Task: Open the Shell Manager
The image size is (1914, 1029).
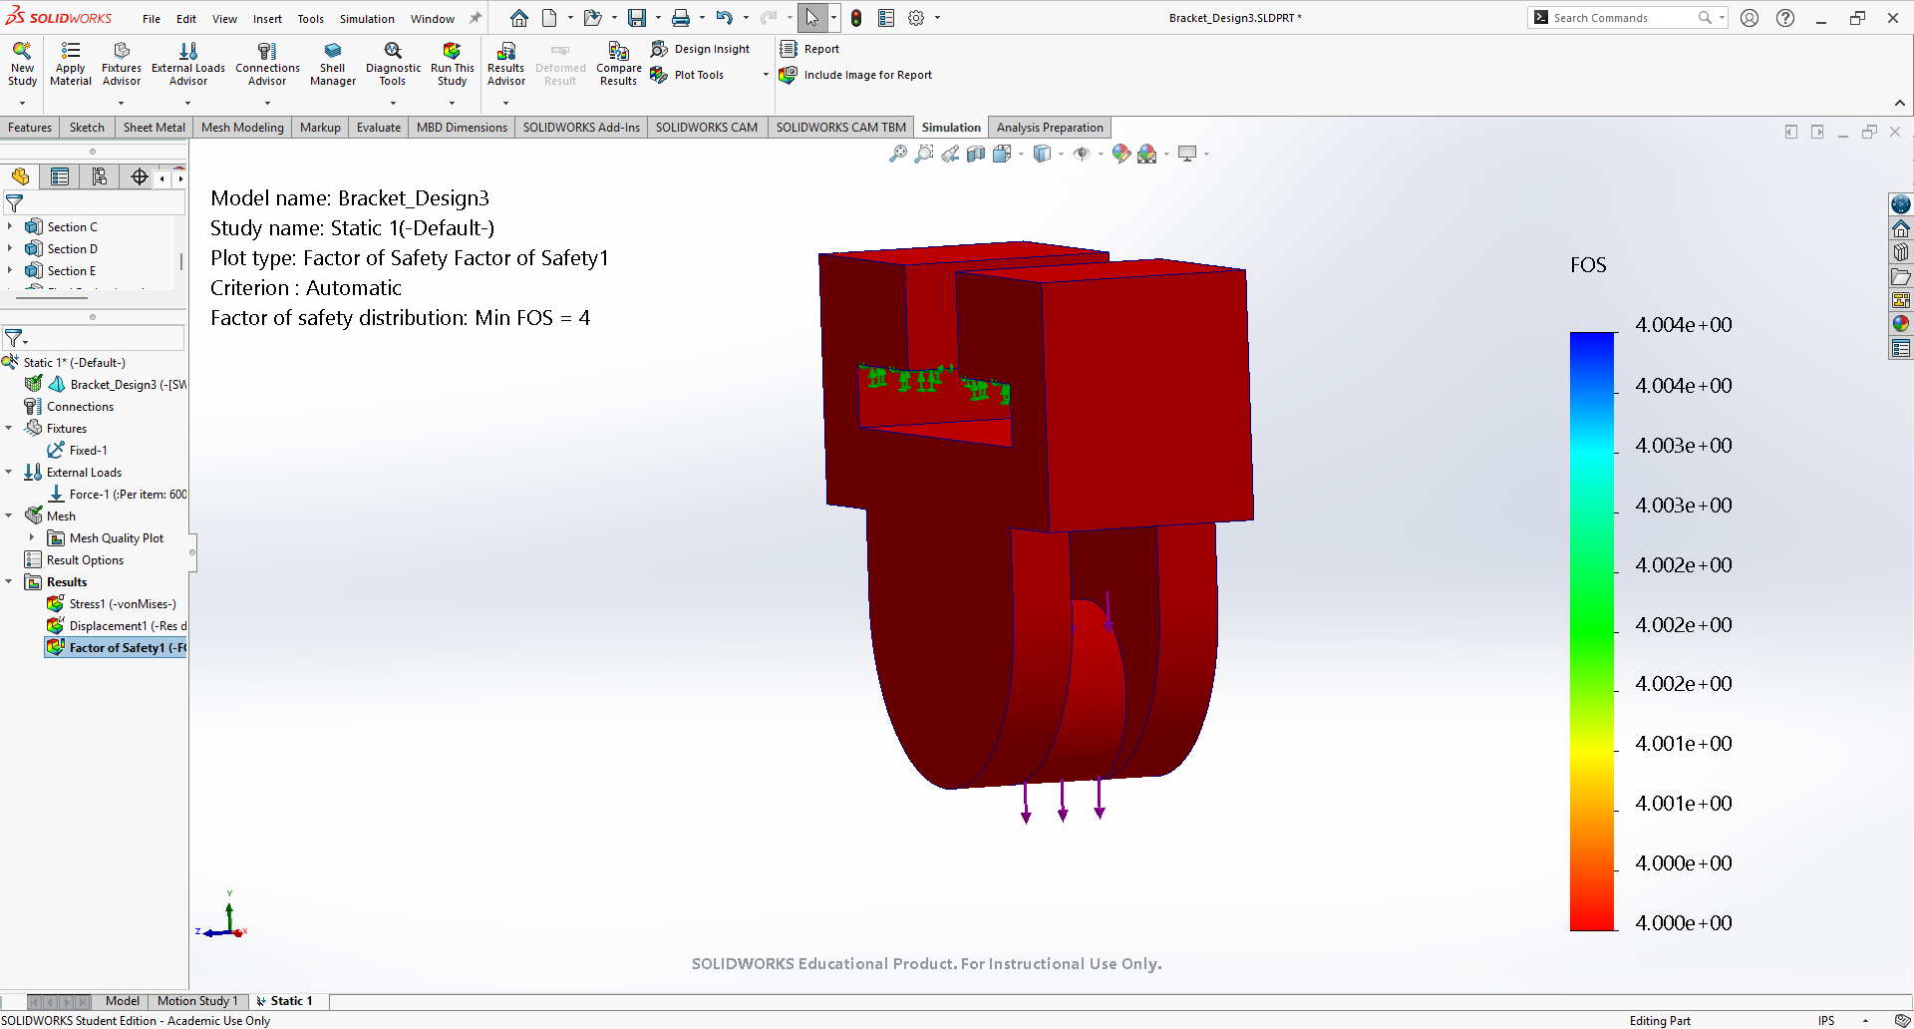Action: [x=333, y=65]
